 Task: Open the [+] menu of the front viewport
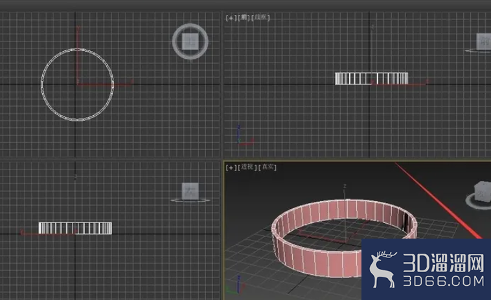[231, 18]
